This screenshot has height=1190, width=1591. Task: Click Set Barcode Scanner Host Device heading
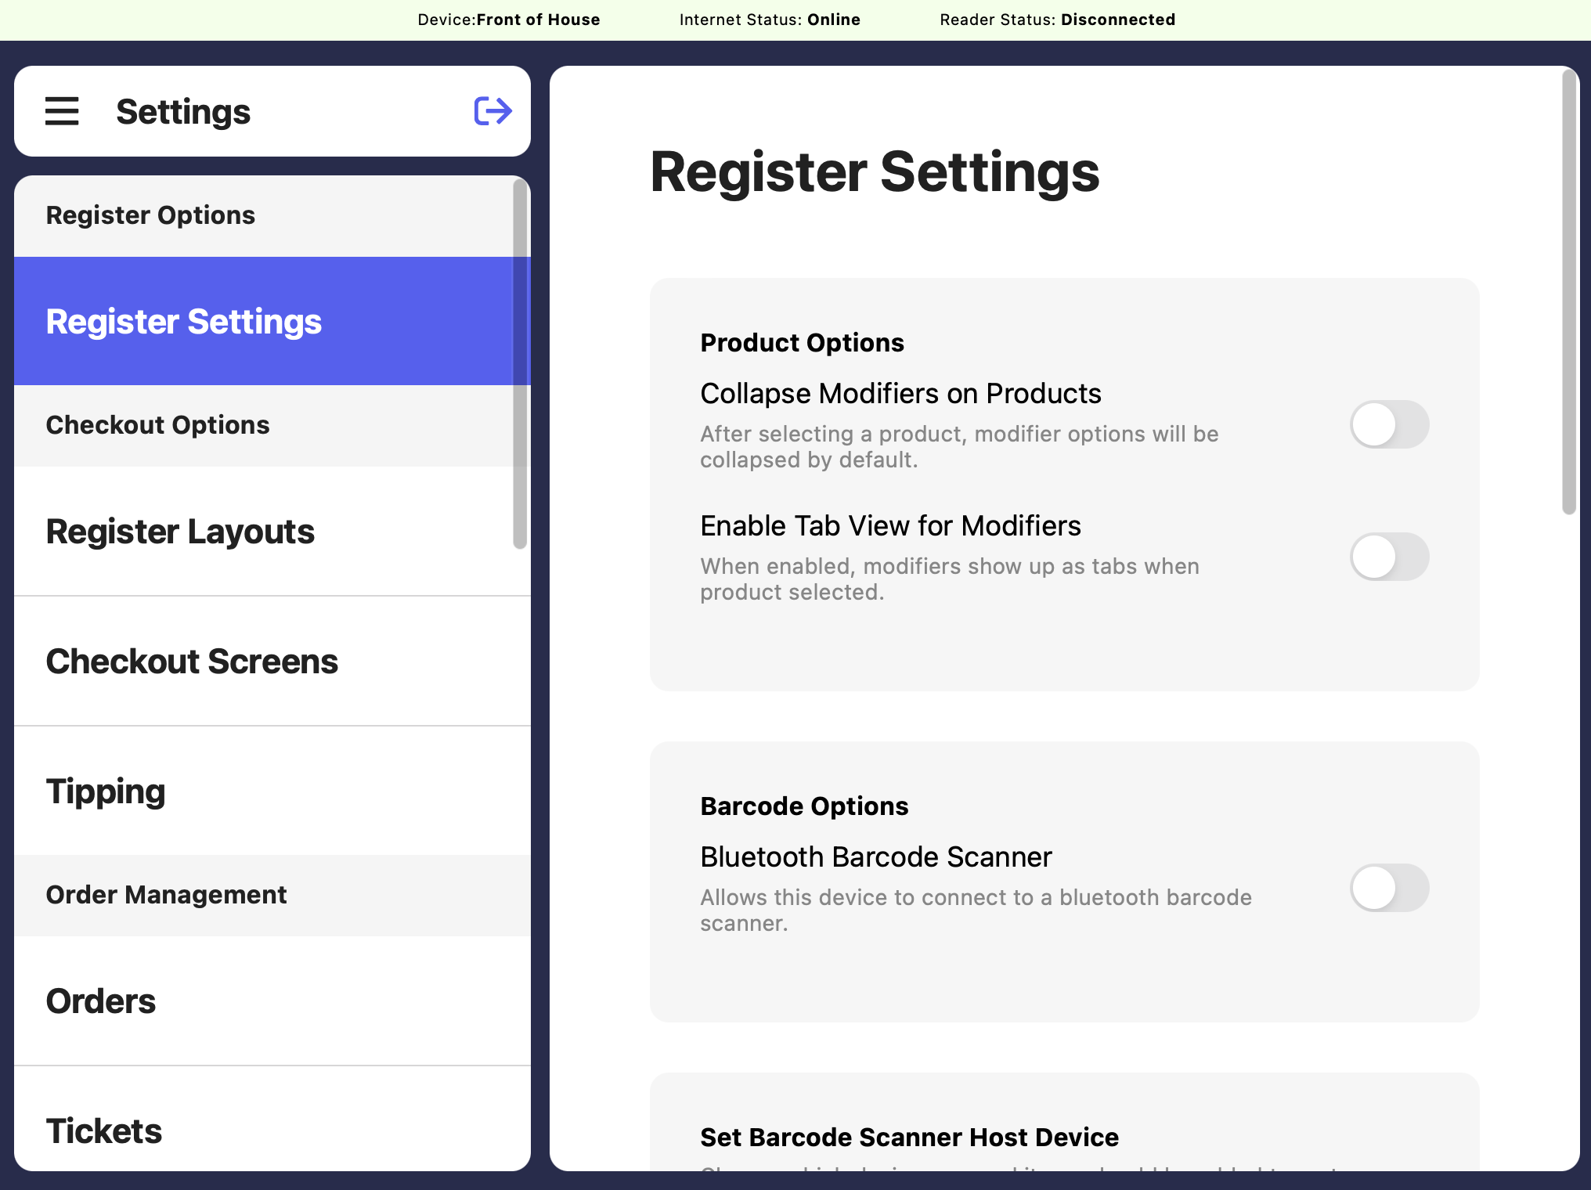[909, 1137]
